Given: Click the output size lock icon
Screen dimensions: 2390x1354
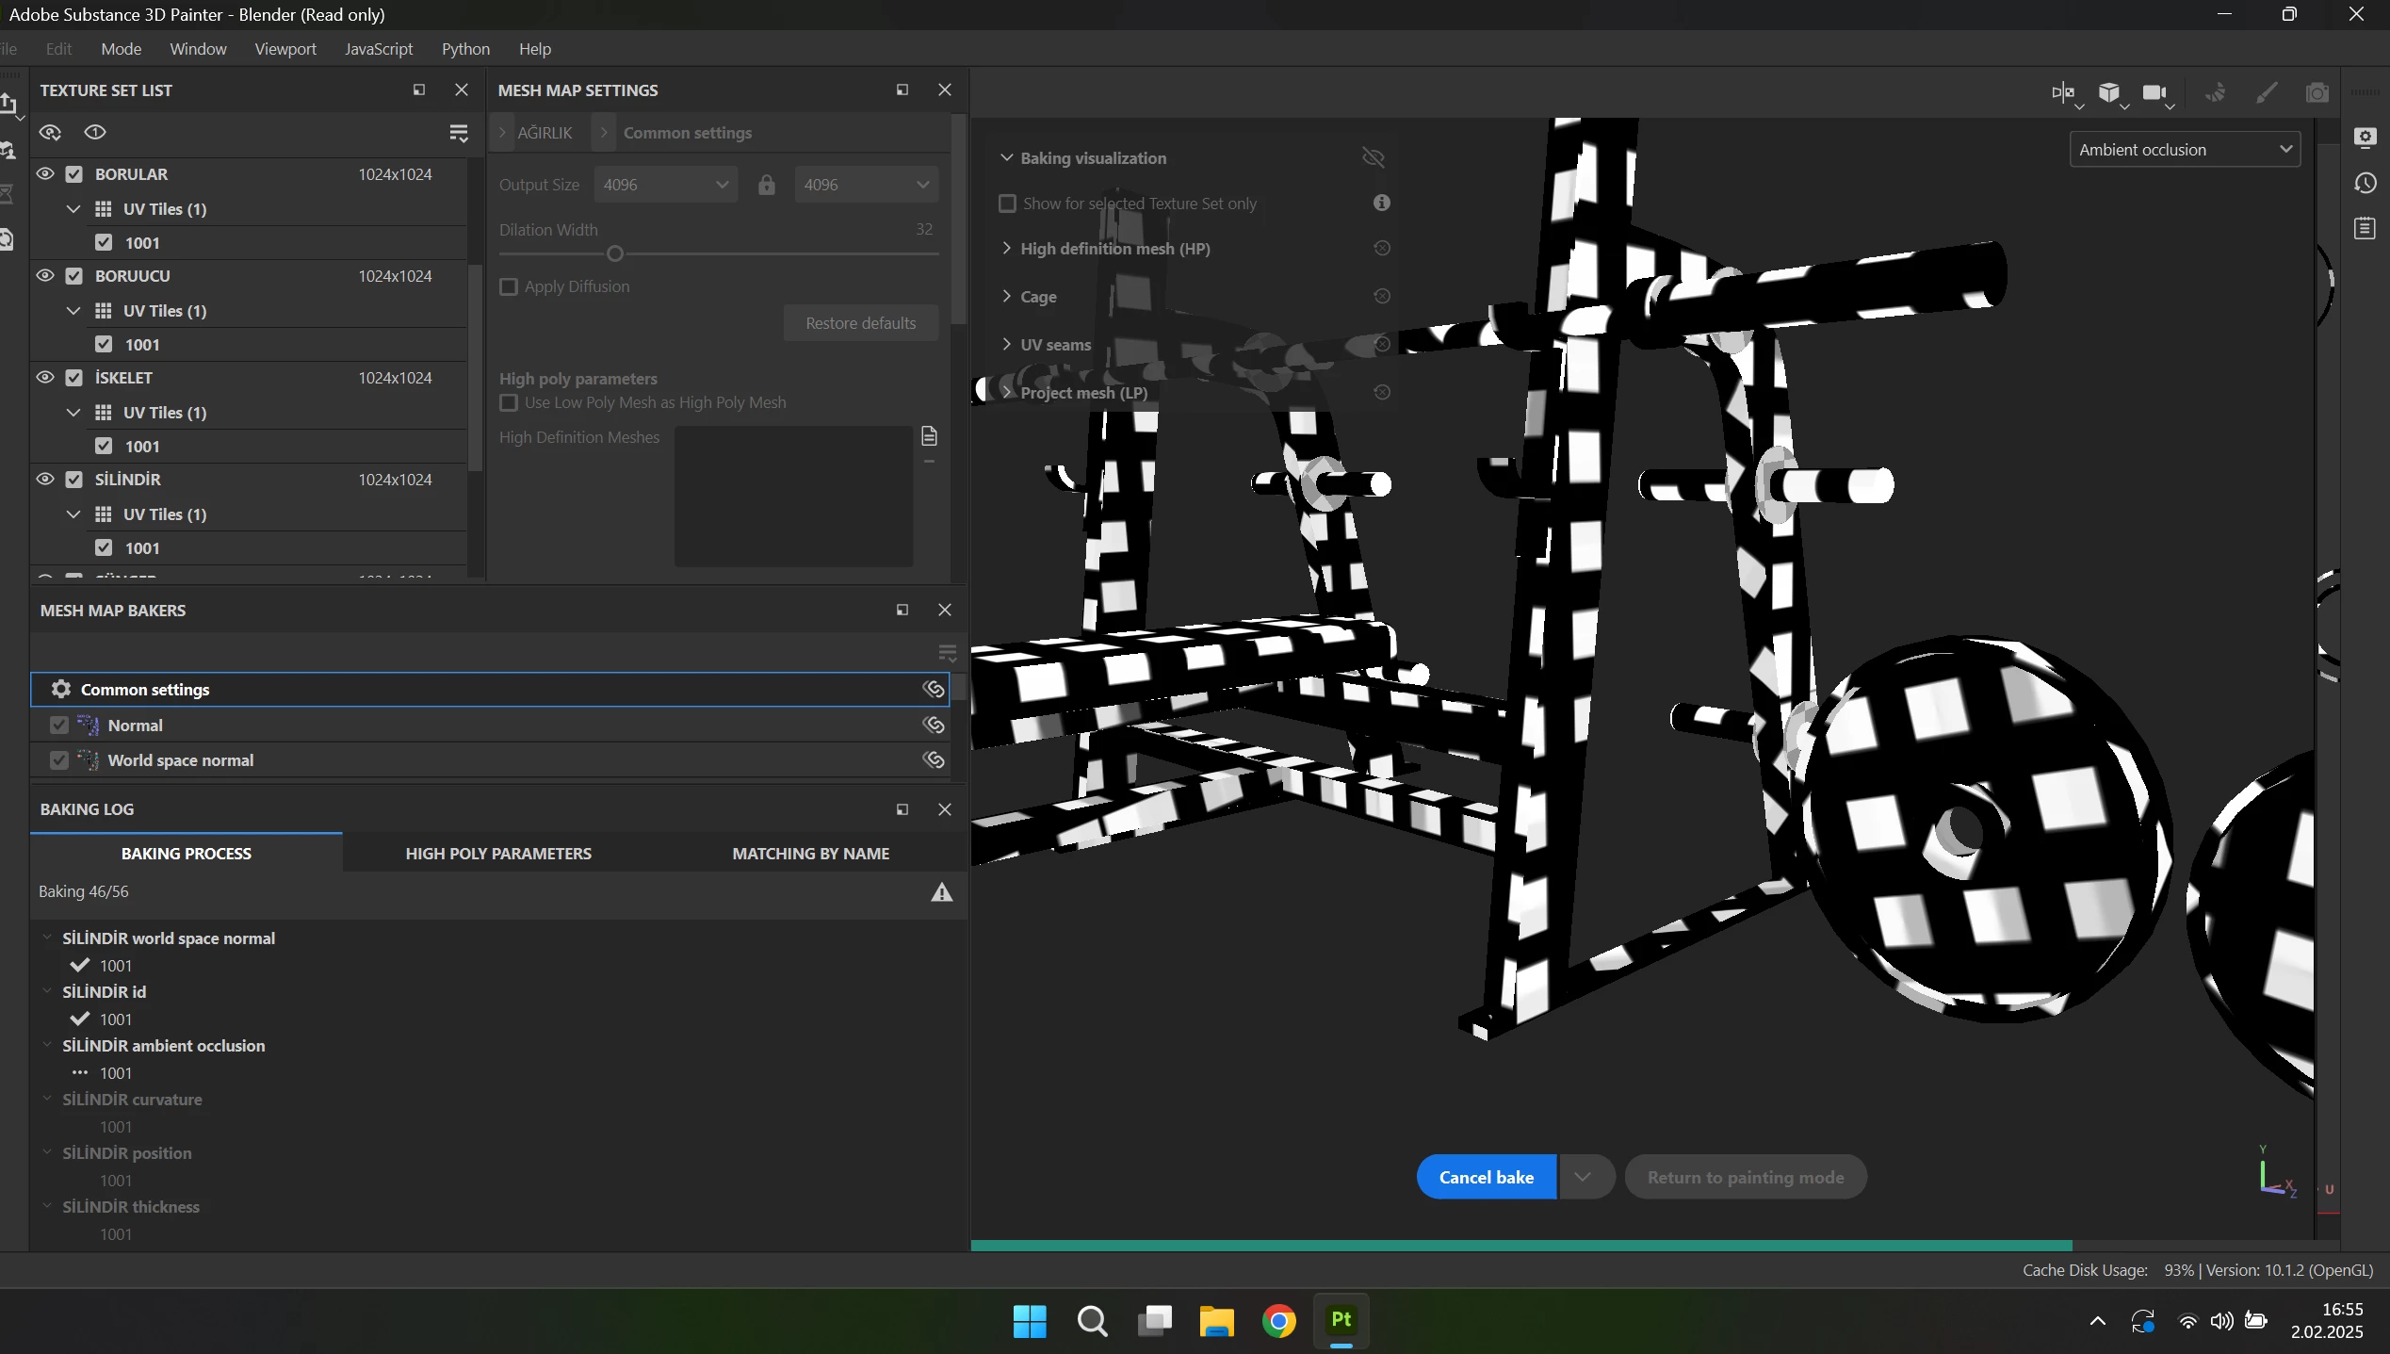Looking at the screenshot, I should click(x=766, y=185).
